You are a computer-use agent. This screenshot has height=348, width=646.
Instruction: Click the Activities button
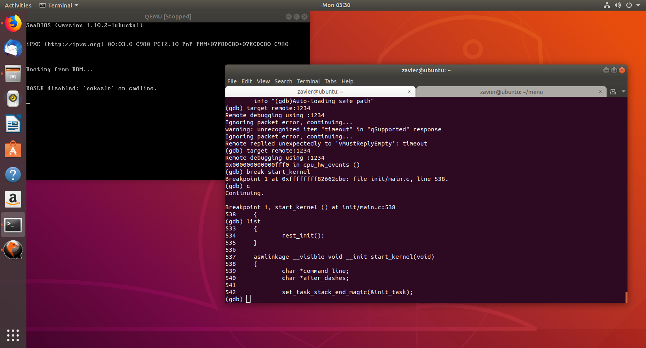[x=18, y=5]
